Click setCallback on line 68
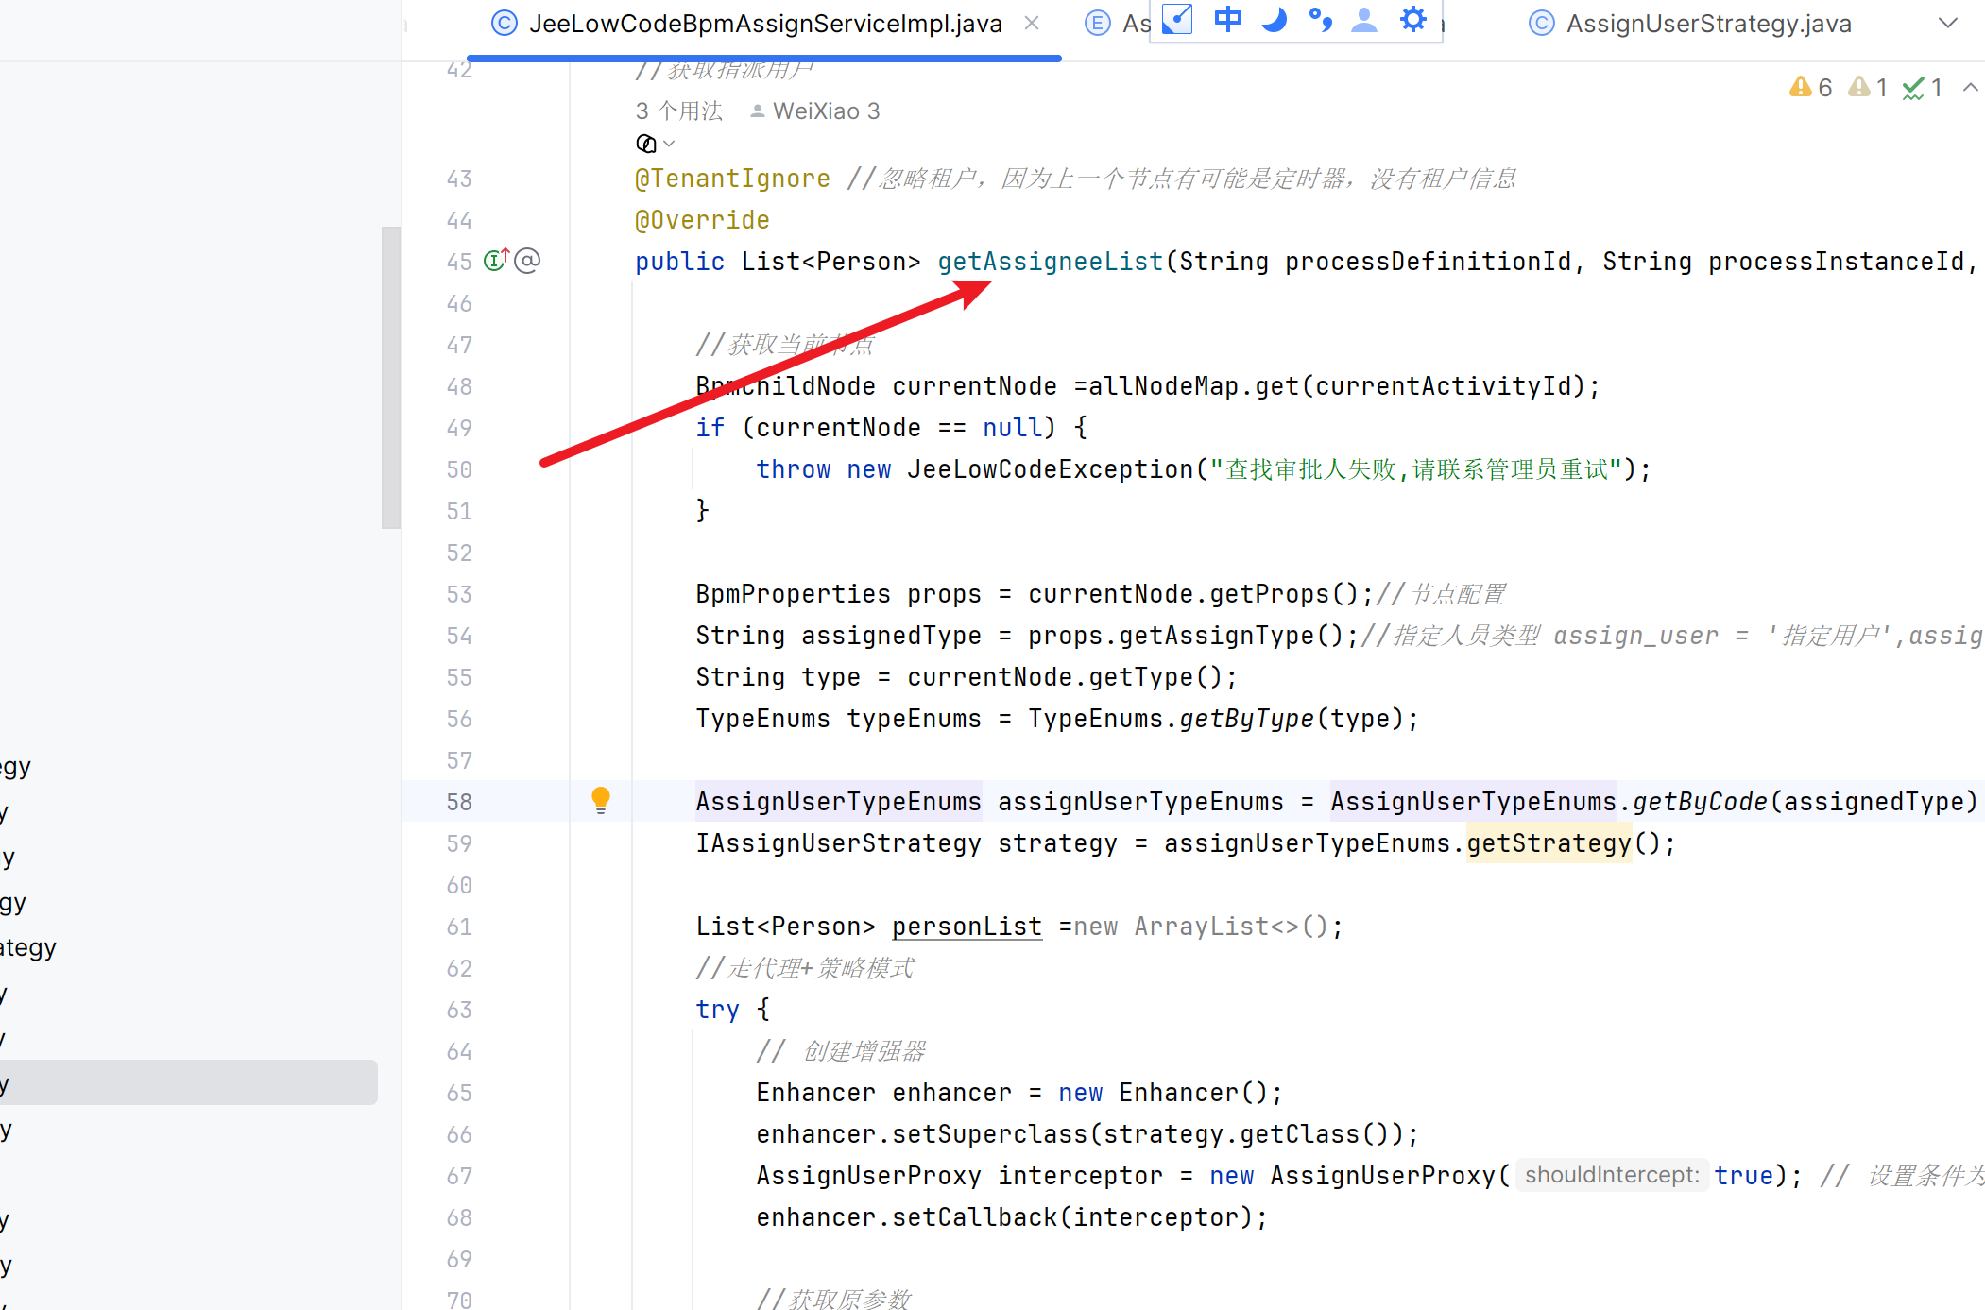 pyautogui.click(x=975, y=1217)
